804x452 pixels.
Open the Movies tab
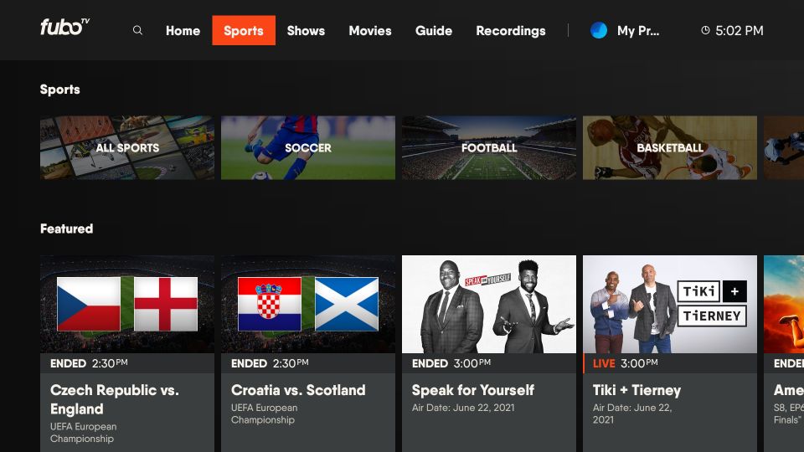369,31
